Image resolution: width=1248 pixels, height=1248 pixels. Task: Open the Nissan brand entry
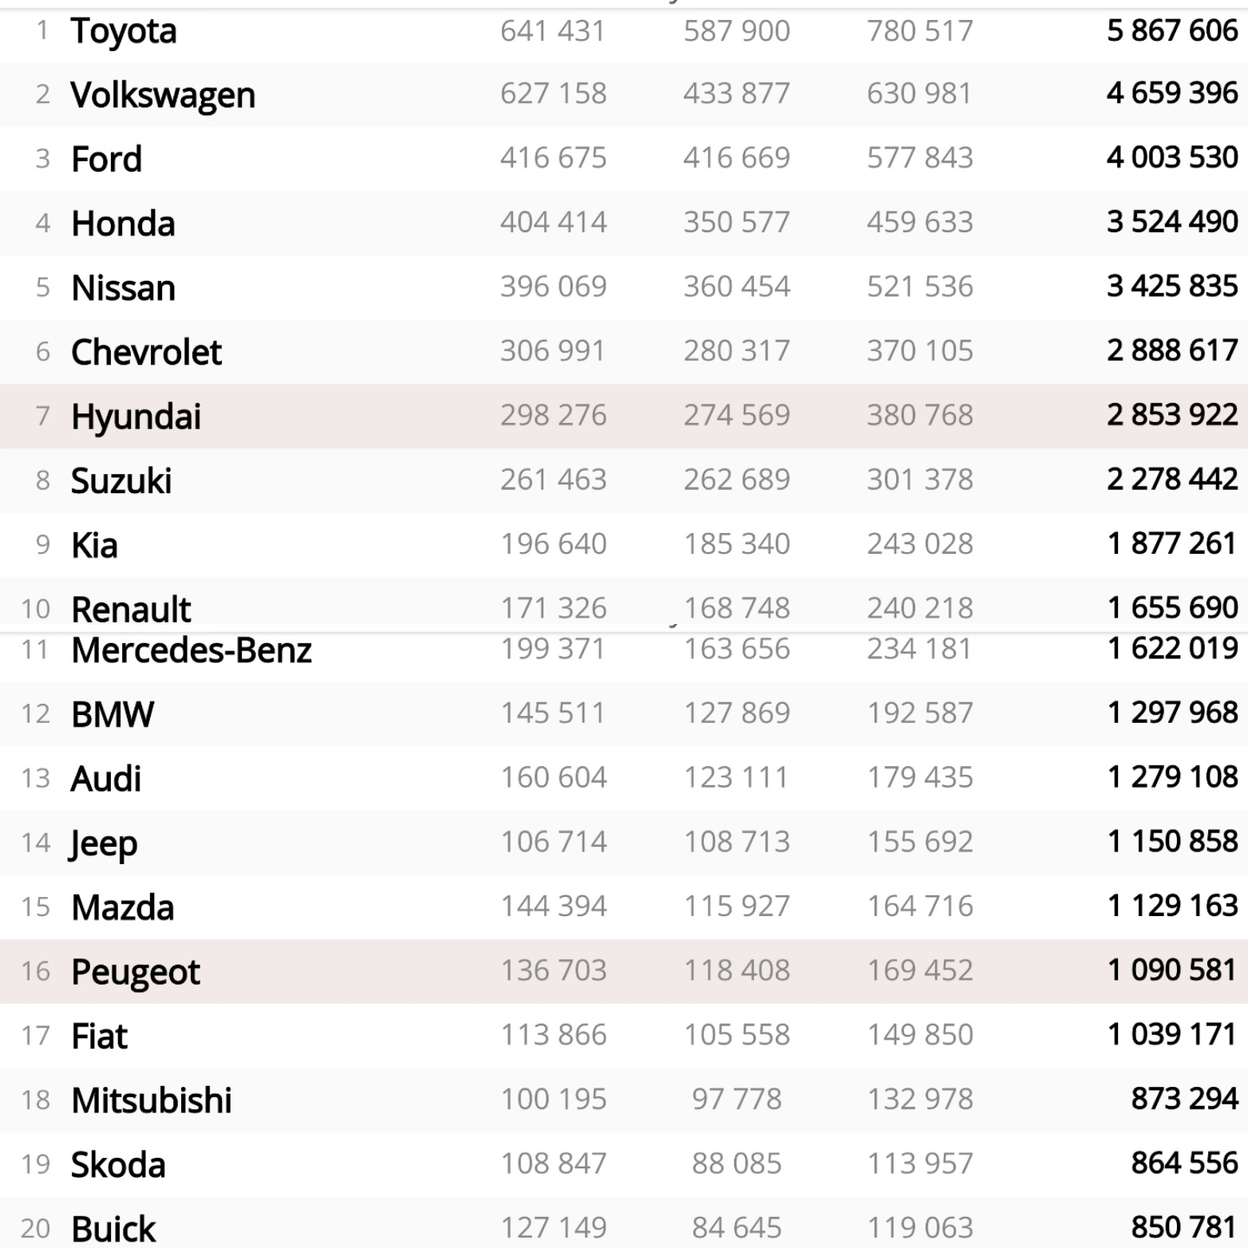click(x=123, y=288)
